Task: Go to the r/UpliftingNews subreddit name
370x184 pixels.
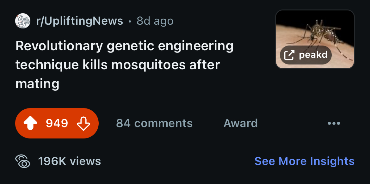Action: click(x=79, y=21)
